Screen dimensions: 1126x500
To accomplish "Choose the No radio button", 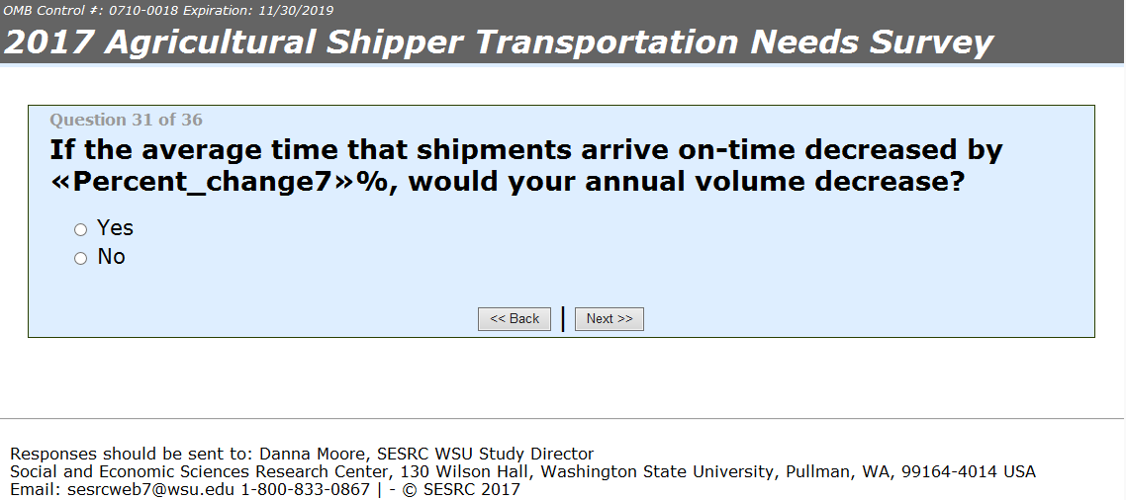I will tap(81, 259).
